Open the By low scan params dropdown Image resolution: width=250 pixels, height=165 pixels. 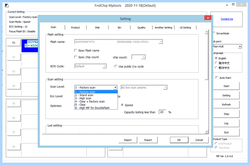pyautogui.click(x=165, y=87)
